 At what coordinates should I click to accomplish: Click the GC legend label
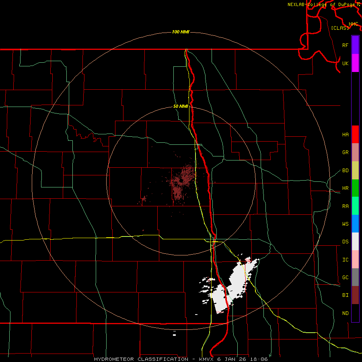pyautogui.click(x=345, y=278)
